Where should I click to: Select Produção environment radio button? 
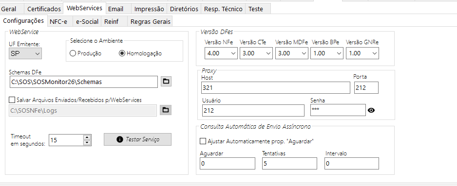pyautogui.click(x=73, y=53)
